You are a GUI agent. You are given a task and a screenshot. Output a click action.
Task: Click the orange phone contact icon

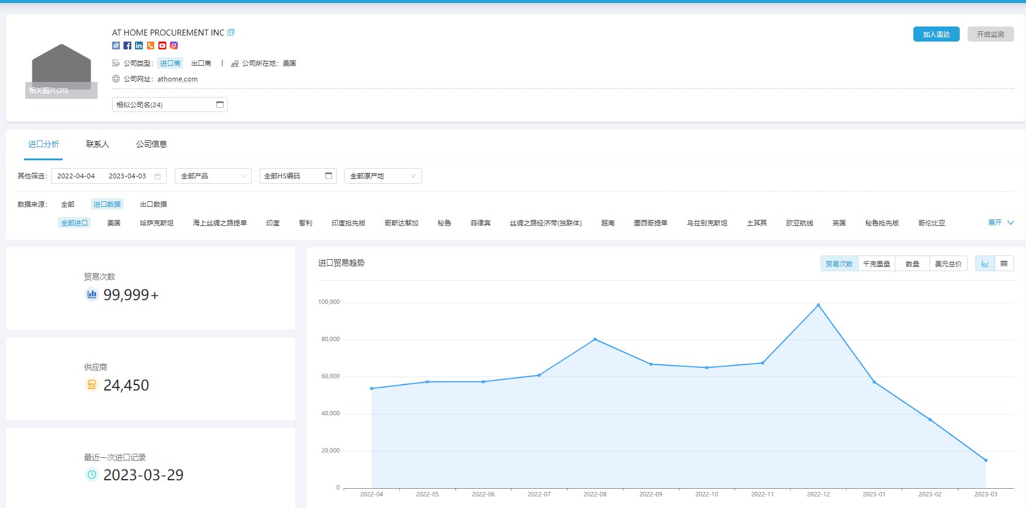[x=151, y=46]
